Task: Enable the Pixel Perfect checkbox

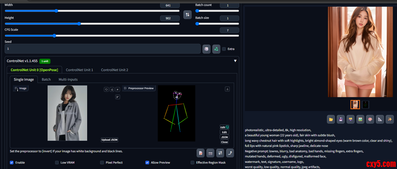Action: point(102,163)
